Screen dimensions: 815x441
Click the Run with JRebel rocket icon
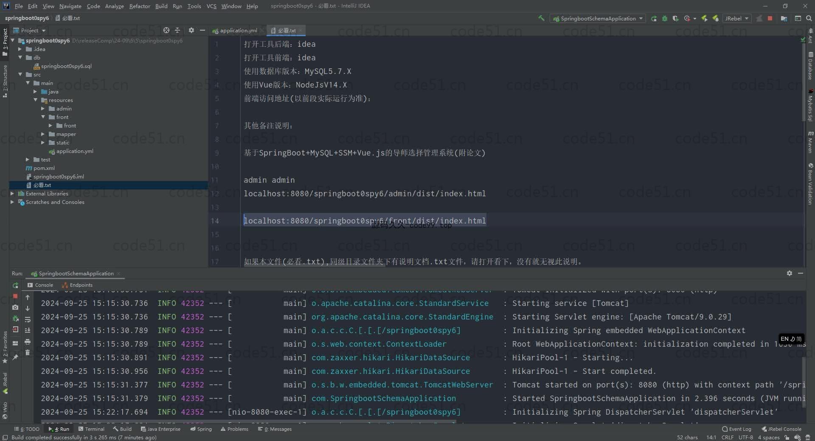click(x=705, y=18)
